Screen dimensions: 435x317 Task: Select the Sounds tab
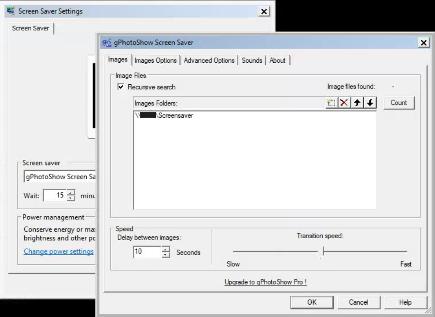(252, 60)
